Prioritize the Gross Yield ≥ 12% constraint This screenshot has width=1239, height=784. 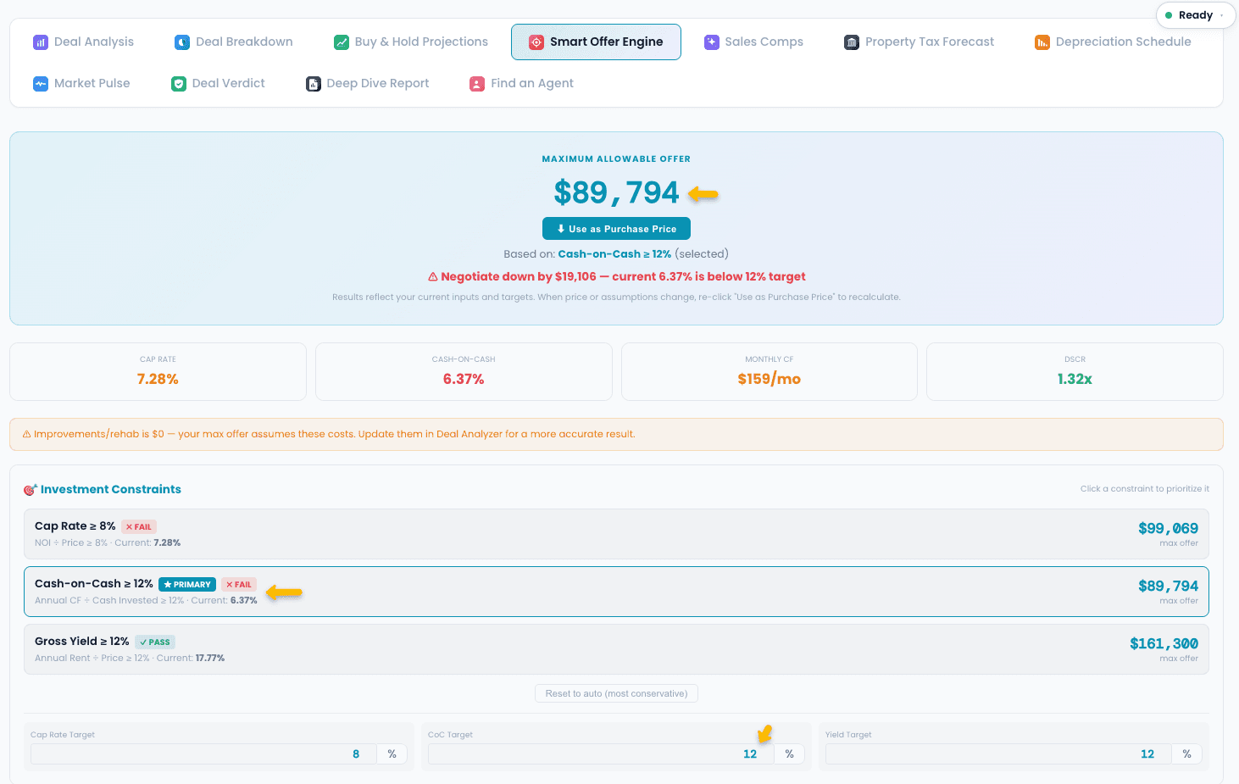click(x=616, y=649)
